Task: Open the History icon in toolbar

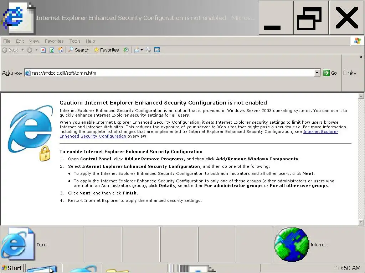Action: (x=126, y=50)
